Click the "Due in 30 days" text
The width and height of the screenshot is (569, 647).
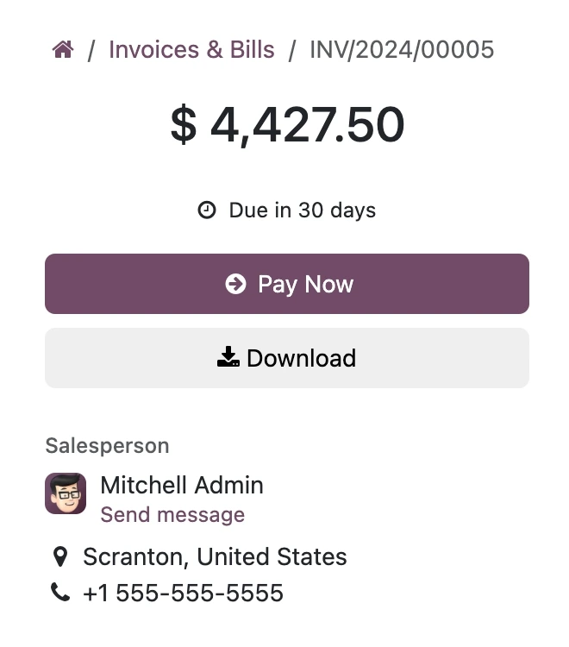coord(302,210)
